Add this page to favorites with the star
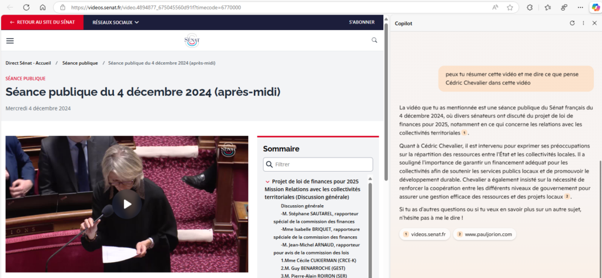This screenshot has height=278, width=602. (x=510, y=7)
